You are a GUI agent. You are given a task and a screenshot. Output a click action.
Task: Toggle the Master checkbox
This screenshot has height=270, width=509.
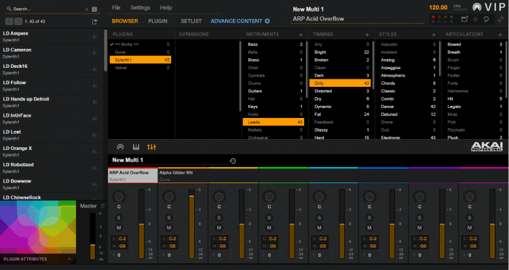(x=102, y=206)
